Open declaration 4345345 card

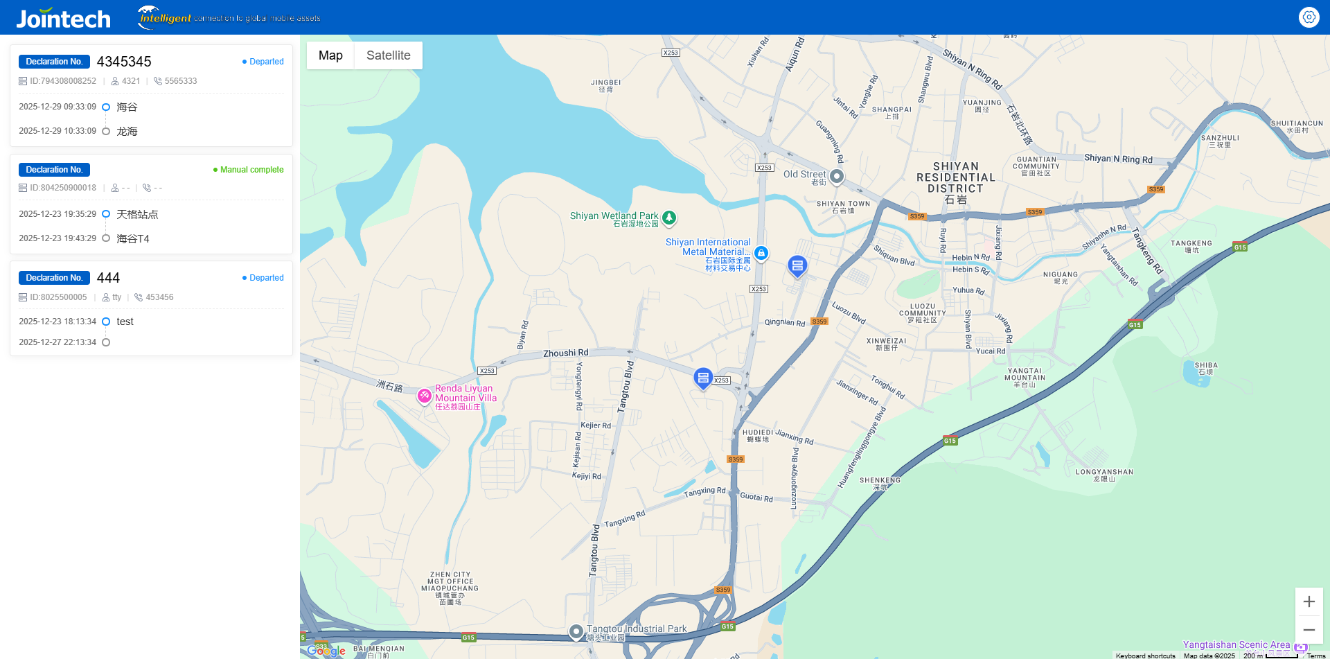pyautogui.click(x=151, y=96)
